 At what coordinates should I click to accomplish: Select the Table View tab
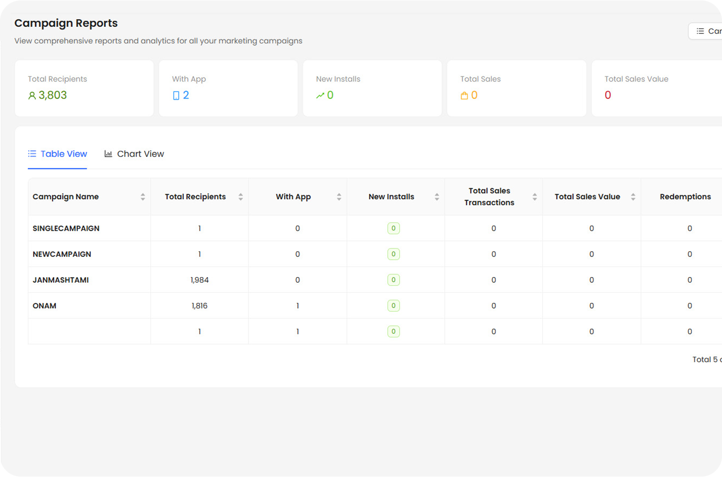(58, 154)
